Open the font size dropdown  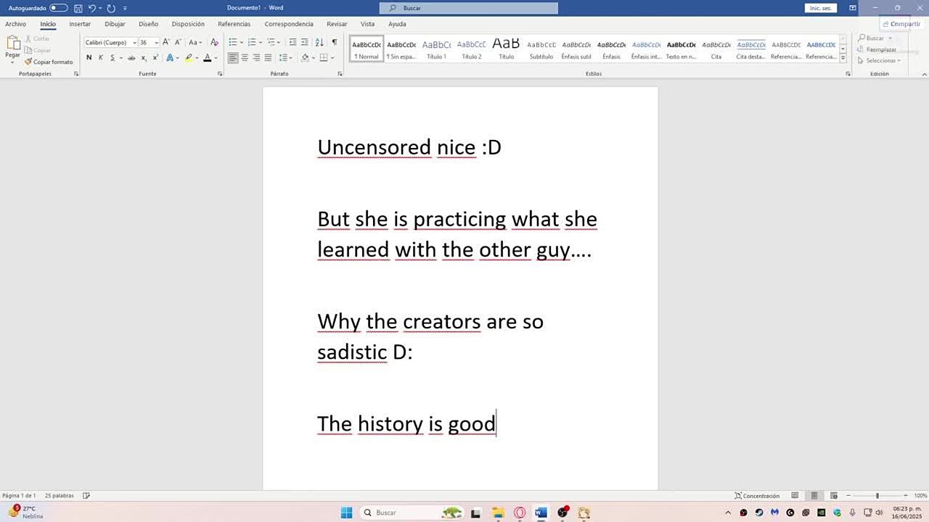click(156, 43)
